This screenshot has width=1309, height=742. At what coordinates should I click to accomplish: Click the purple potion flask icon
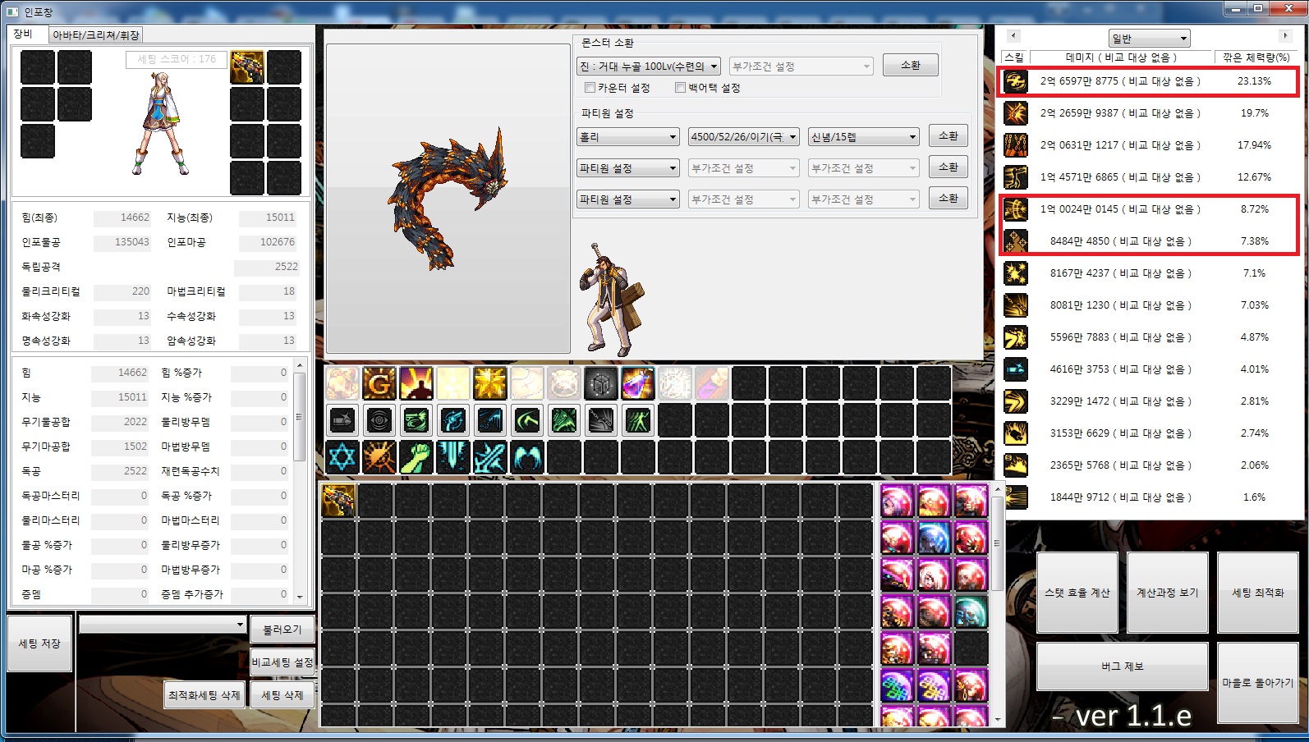pos(638,383)
